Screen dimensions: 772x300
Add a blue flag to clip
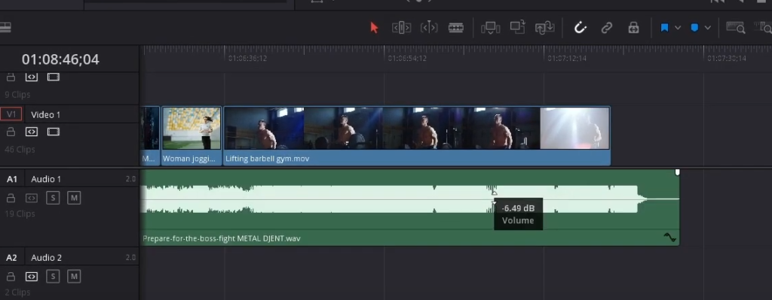pos(664,28)
